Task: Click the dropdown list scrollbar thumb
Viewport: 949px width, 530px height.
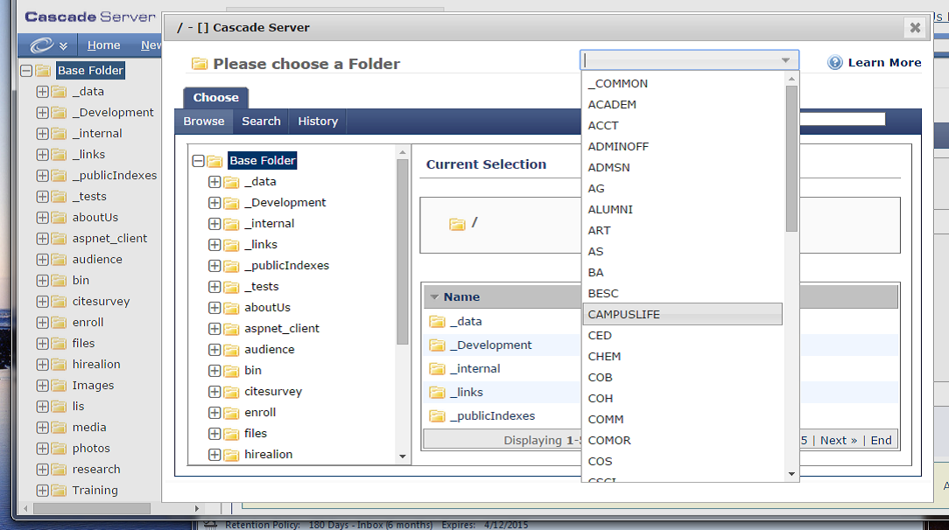Action: point(791,158)
